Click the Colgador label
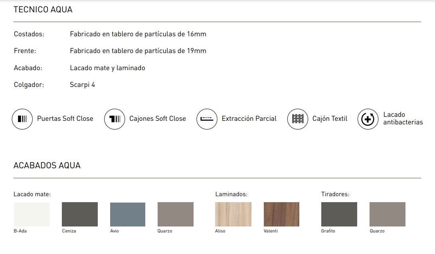Image resolution: width=435 pixels, height=254 pixels. coord(29,85)
